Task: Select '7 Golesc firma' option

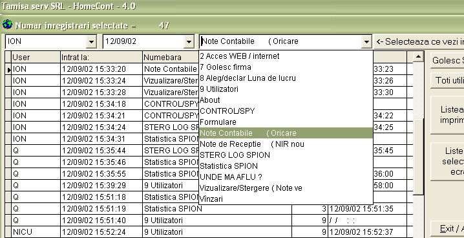Action: (286, 67)
